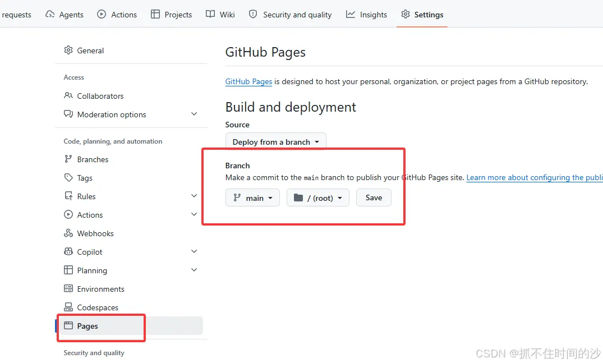603x363 pixels.
Task: Switch to the Projects tab
Action: (x=172, y=15)
